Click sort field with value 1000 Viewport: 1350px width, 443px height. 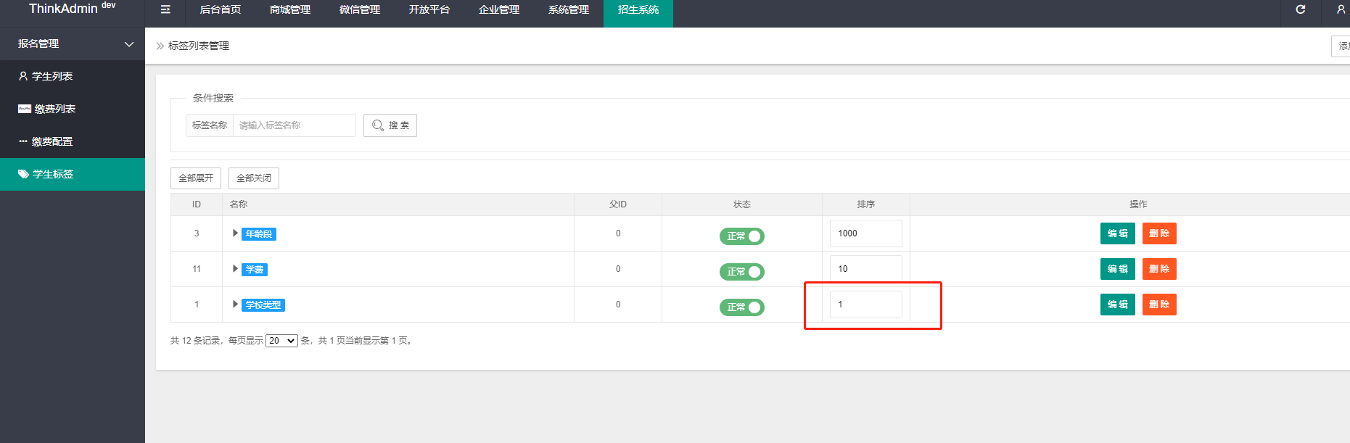[866, 233]
